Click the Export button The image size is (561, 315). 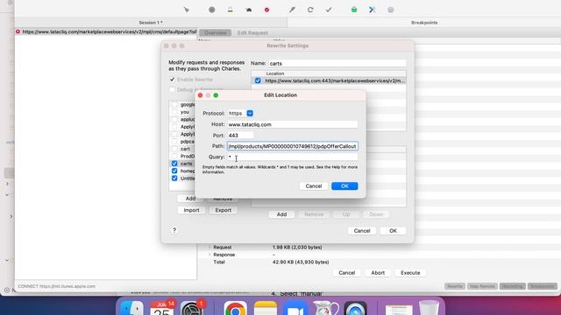(223, 210)
